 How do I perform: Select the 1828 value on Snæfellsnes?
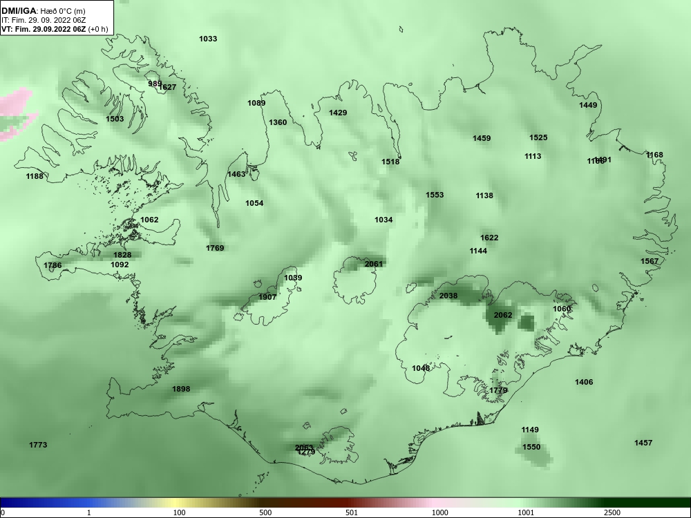tap(122, 255)
